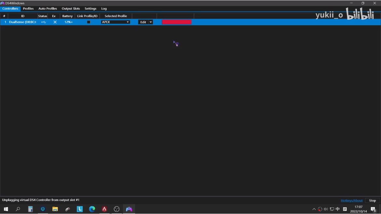The height and width of the screenshot is (214, 381).
Task: Click the Link Profile/ID column header
Action: point(87,16)
